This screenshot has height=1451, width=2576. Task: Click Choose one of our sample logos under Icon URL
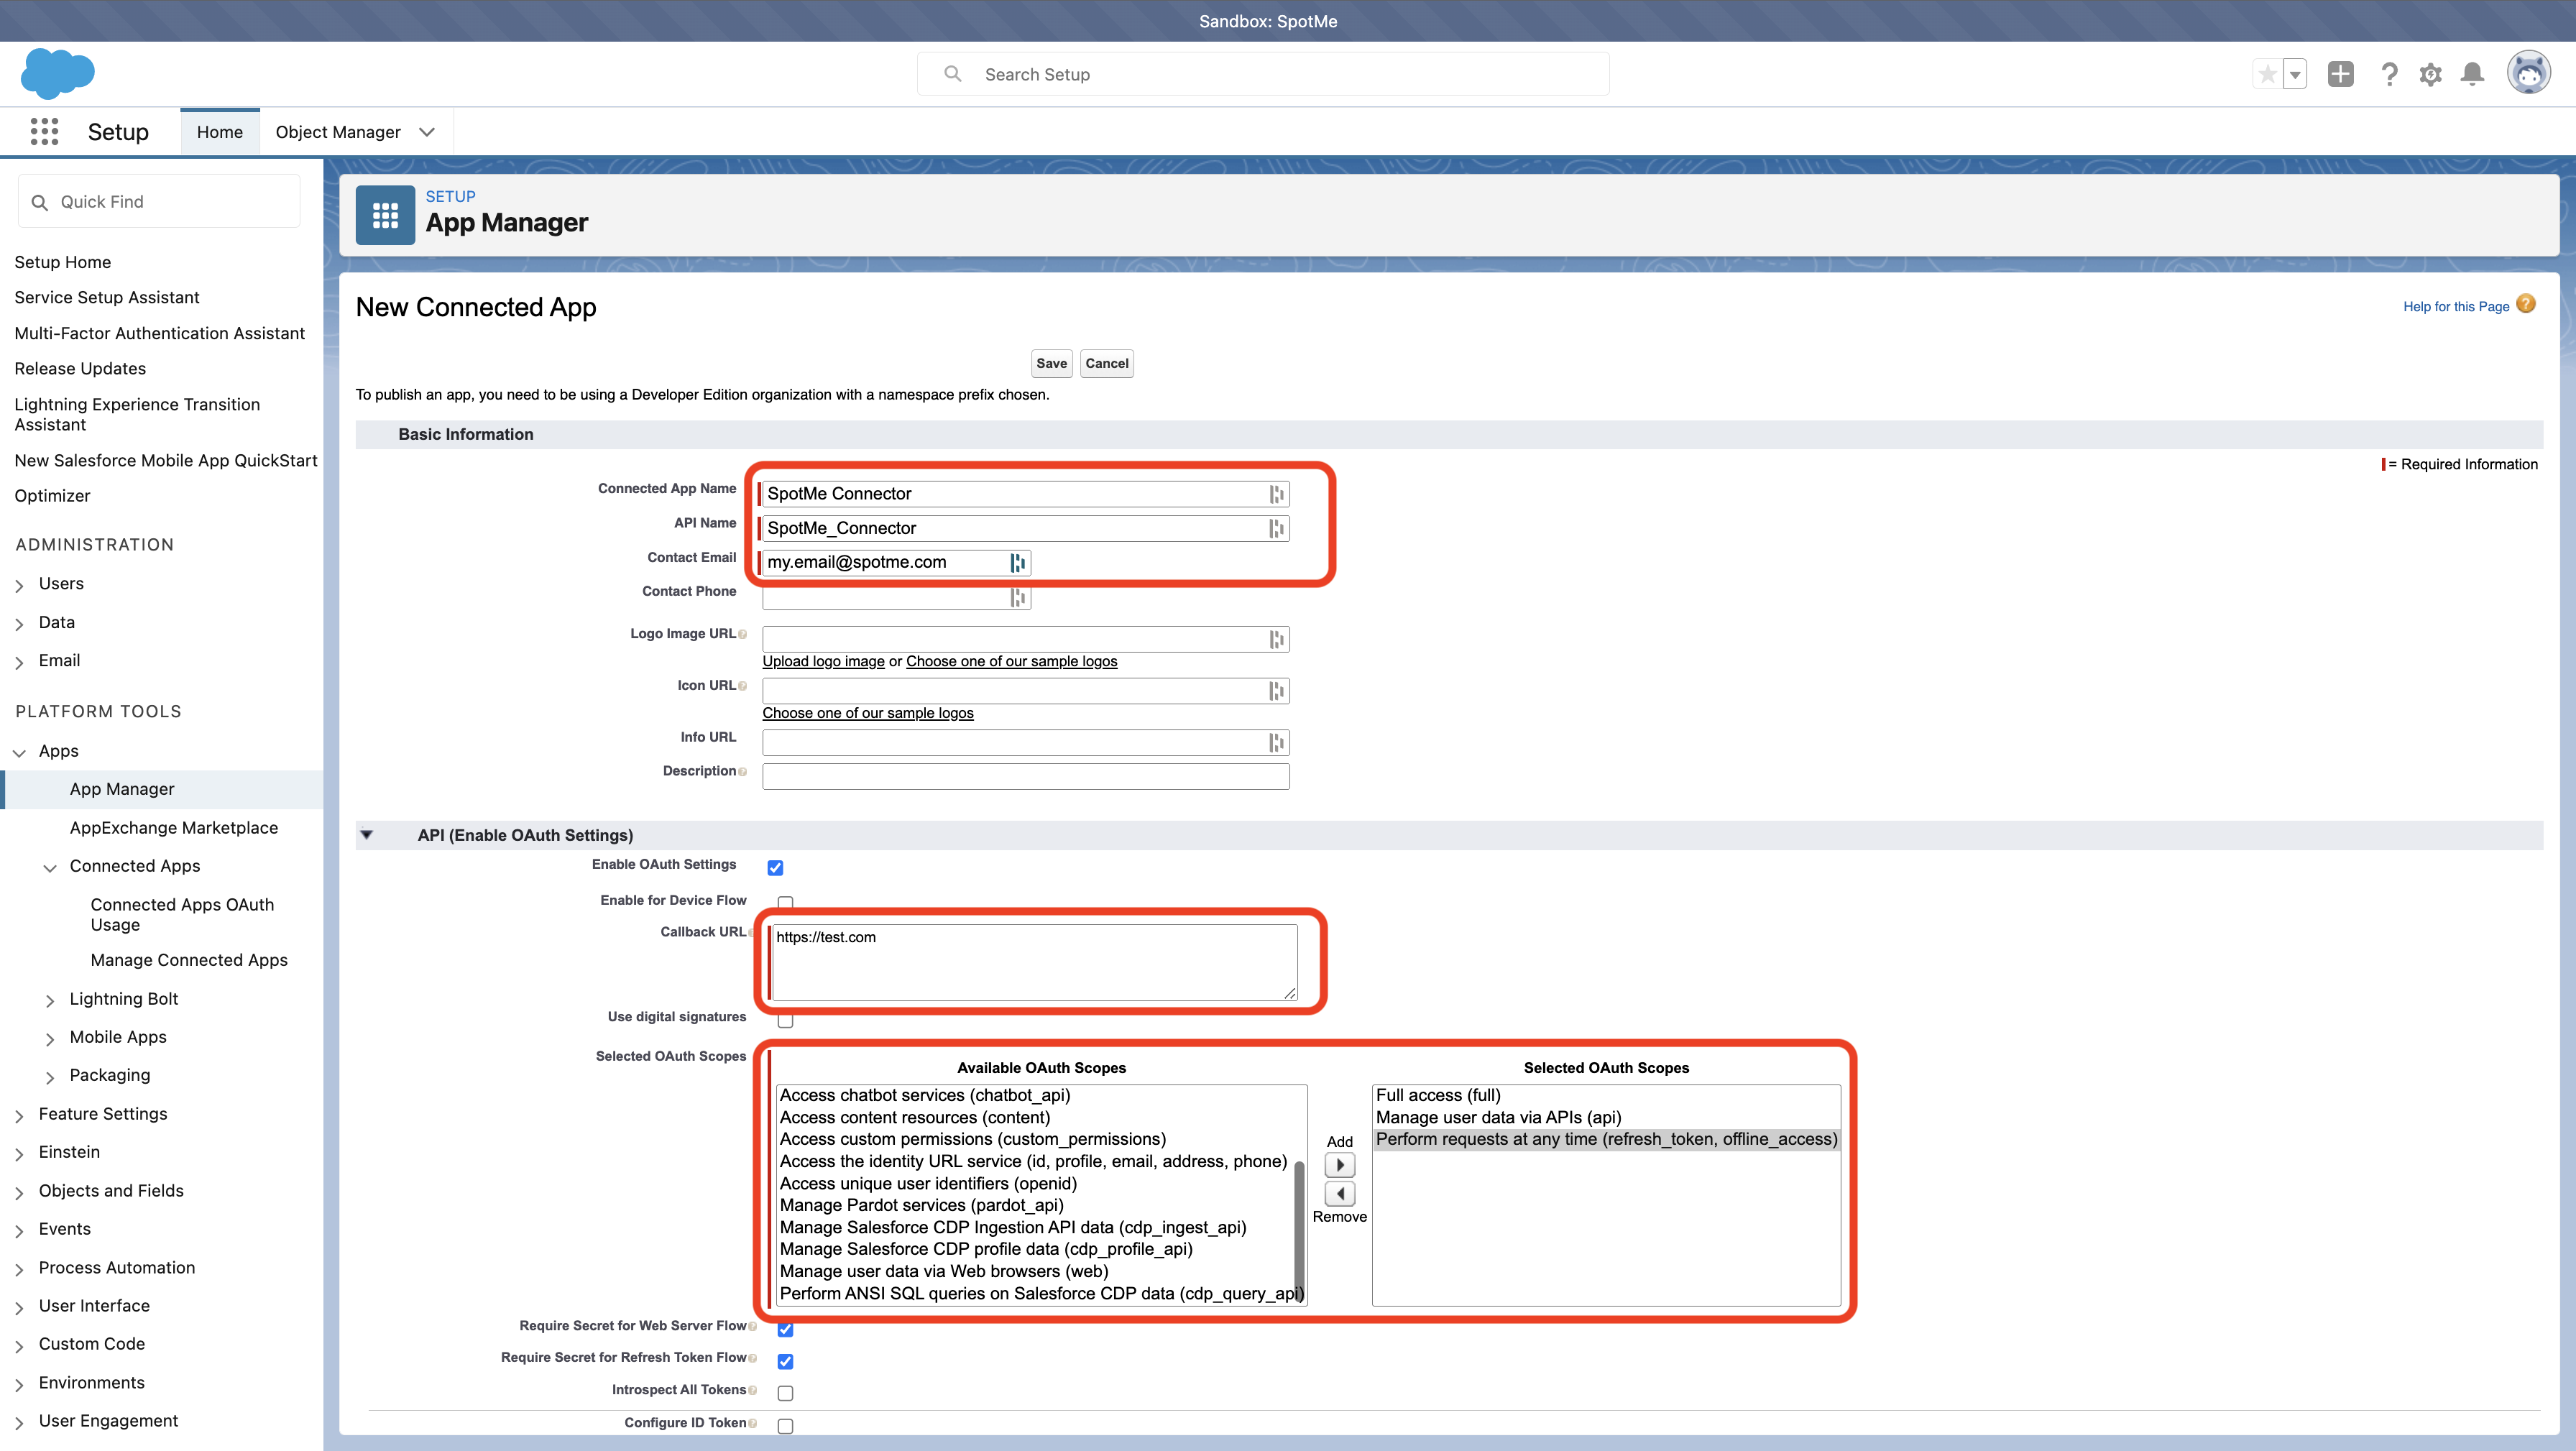point(868,713)
